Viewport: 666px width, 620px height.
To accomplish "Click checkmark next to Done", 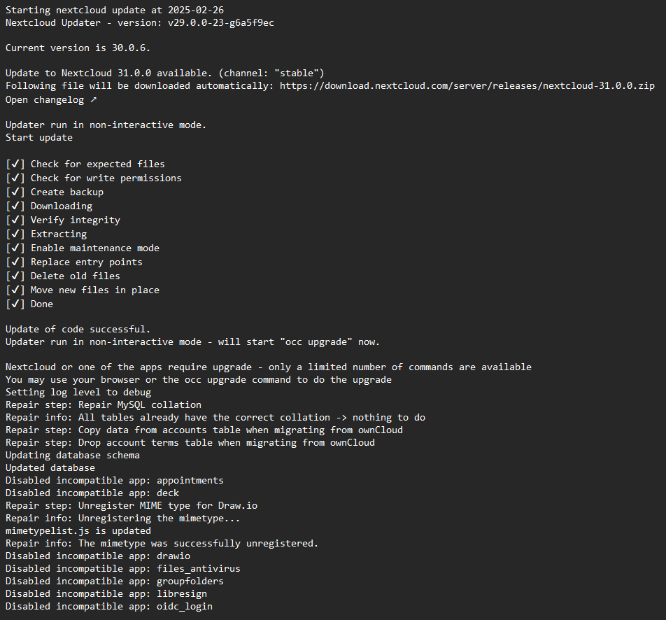I will 15,304.
